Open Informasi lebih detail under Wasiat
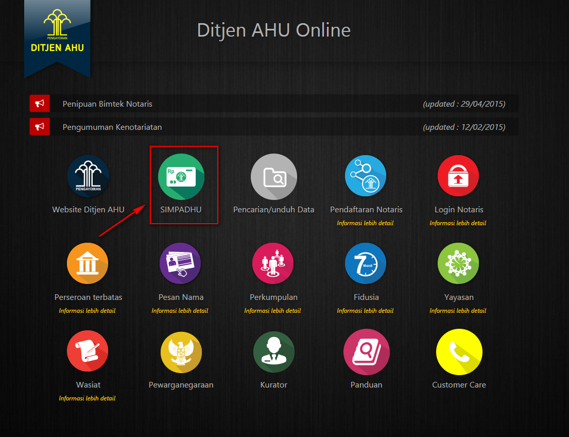 click(x=87, y=398)
